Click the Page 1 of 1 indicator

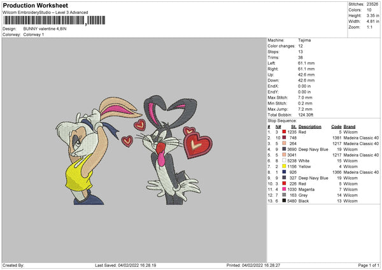click(x=369, y=265)
